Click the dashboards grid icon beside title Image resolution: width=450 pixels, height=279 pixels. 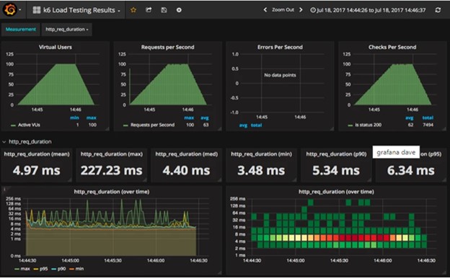[x=37, y=10]
